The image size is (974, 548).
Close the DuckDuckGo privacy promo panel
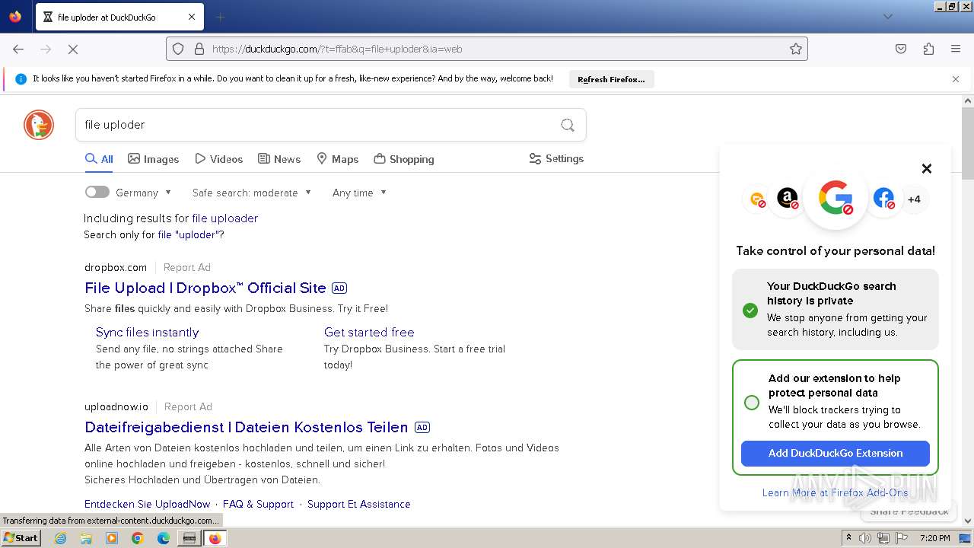tap(927, 169)
